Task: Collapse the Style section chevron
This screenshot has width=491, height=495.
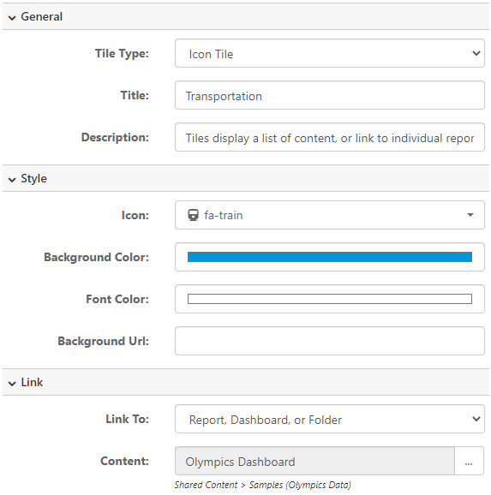Action: [12, 180]
